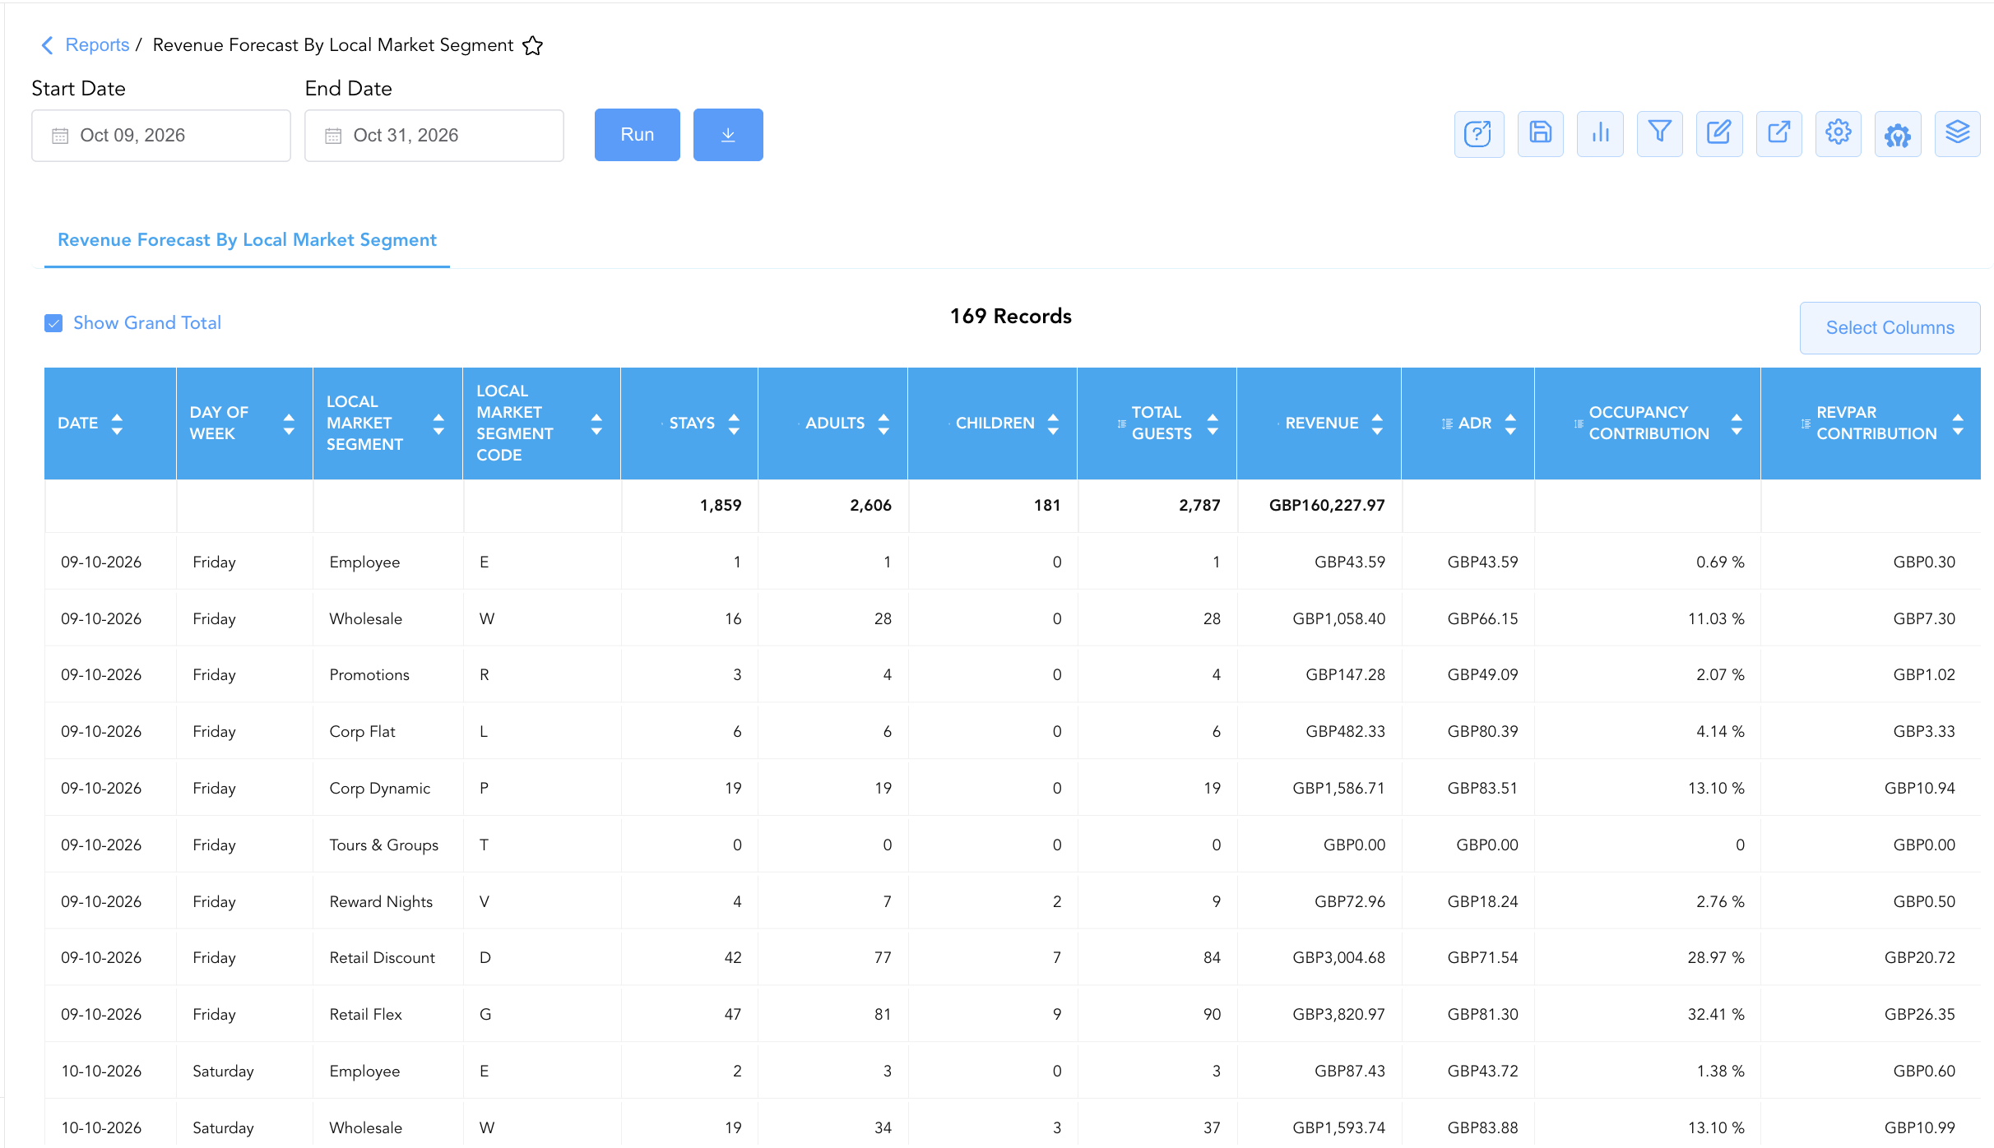The height and width of the screenshot is (1148, 1994).
Task: Open the Select Columns button
Action: (x=1890, y=328)
